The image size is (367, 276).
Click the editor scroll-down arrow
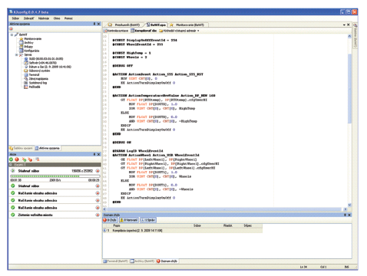click(x=349, y=205)
